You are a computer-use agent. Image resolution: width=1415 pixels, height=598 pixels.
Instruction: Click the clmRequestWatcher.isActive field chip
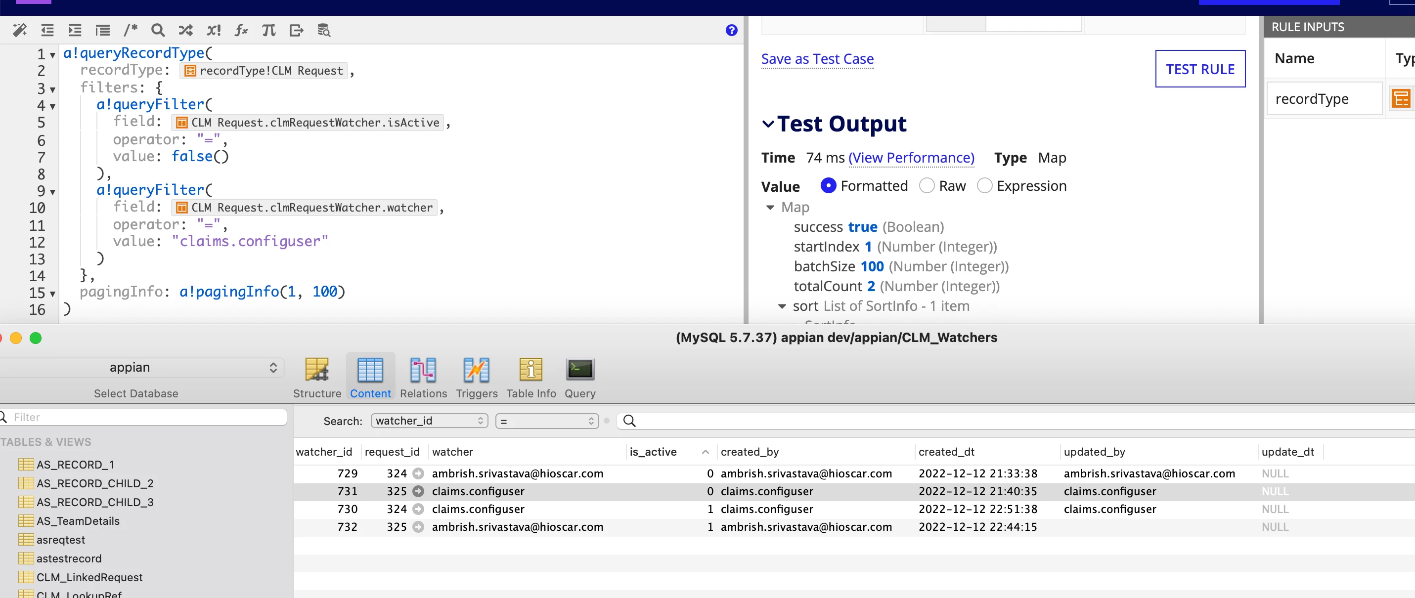(x=308, y=123)
